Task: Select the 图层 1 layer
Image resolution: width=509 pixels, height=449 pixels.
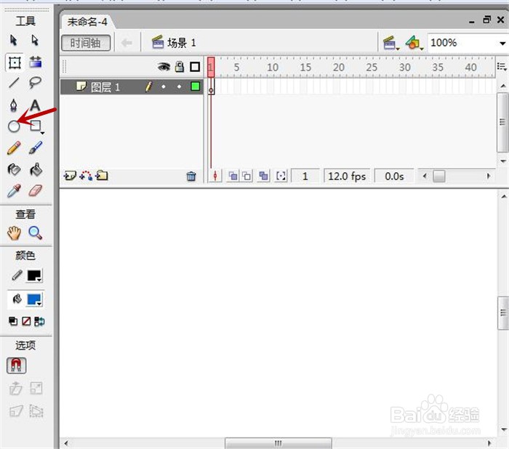Action: (132, 86)
